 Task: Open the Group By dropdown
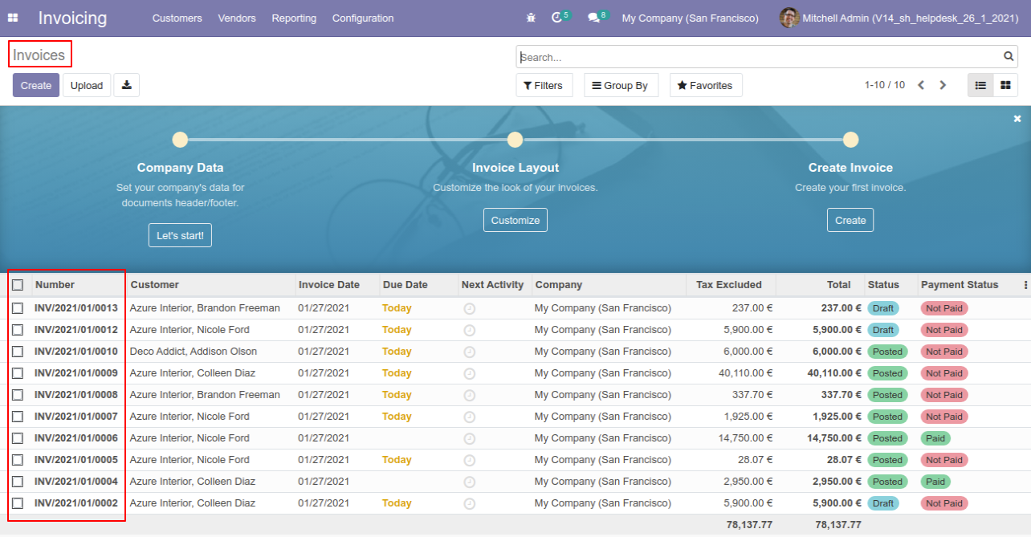[x=621, y=85]
